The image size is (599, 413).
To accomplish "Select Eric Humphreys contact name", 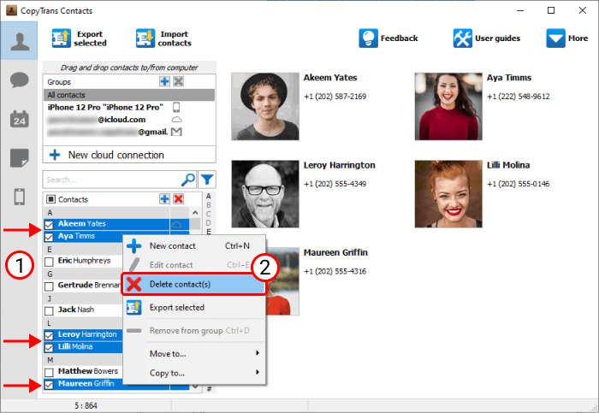I will pos(84,261).
